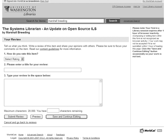
Task: Click the Search button
Action: pyautogui.click(x=113, y=21)
